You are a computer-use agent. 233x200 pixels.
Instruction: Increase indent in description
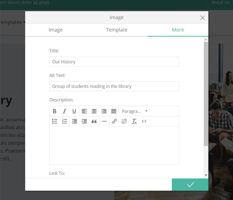click(84, 121)
